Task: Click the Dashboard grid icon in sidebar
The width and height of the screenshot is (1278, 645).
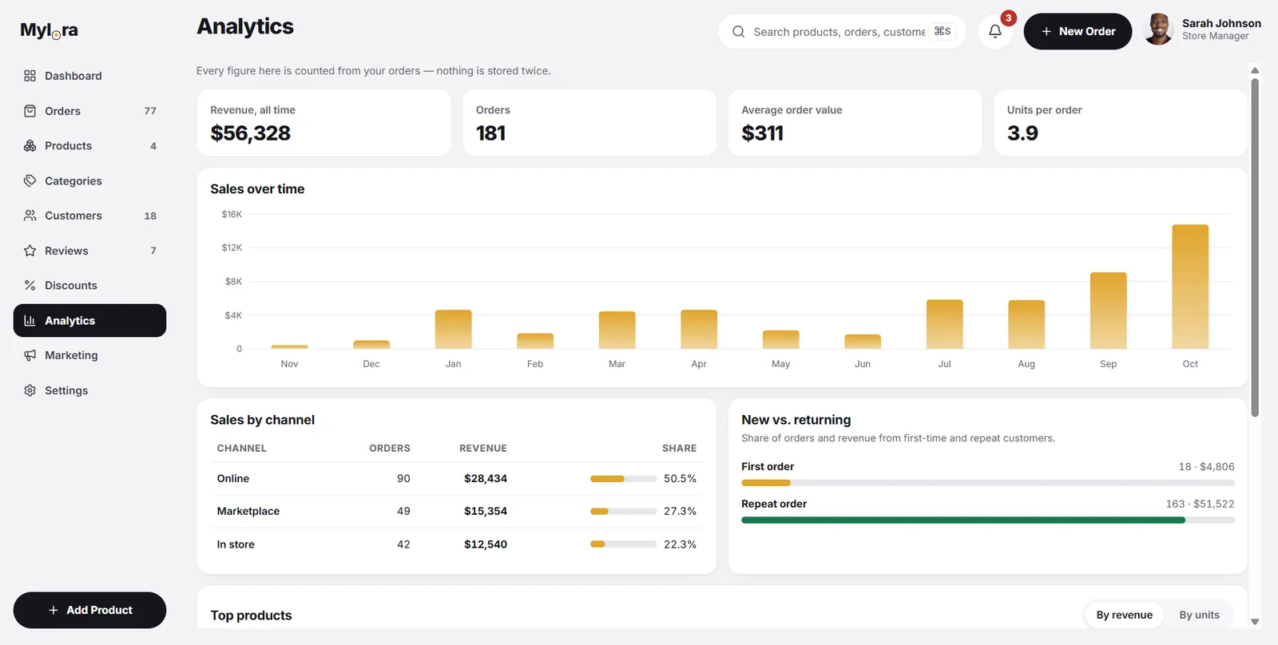Action: click(30, 76)
